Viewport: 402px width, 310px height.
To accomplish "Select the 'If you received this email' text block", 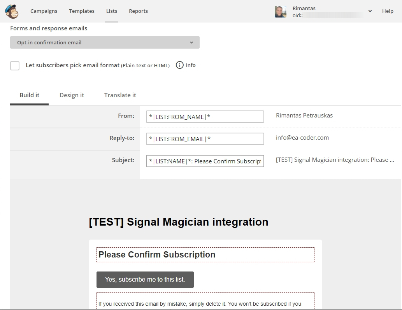I will [x=205, y=301].
